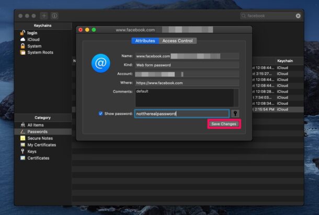The height and width of the screenshot is (215, 319).
Task: Click the System Roots folder icon
Action: pos(23,52)
